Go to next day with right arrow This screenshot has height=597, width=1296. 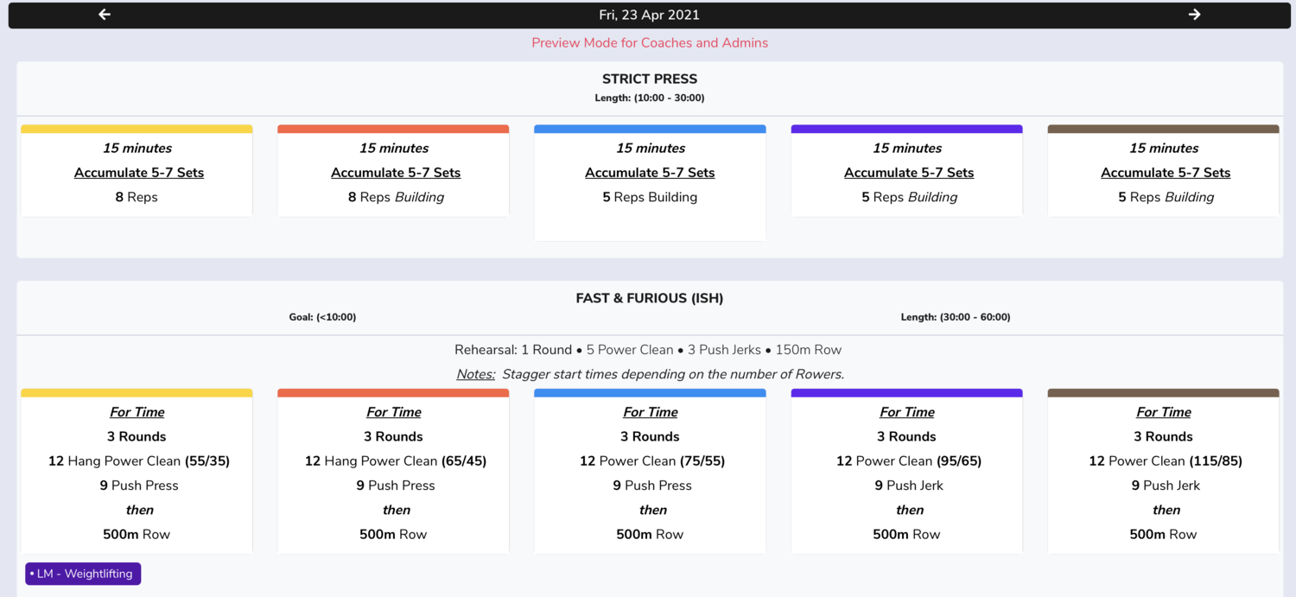tap(1194, 15)
